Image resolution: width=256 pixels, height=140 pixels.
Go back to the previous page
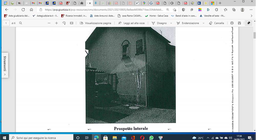click(7, 10)
